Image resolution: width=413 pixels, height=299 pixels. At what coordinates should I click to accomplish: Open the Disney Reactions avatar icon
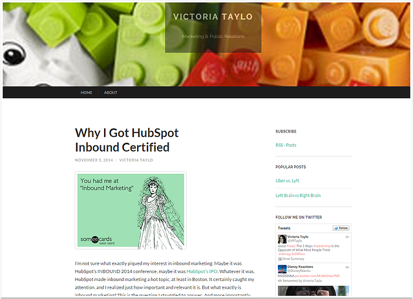pos(282,269)
